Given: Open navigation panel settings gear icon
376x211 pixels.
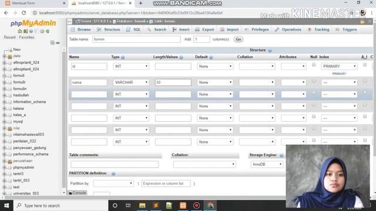Looking at the screenshot, I should click(42, 31).
